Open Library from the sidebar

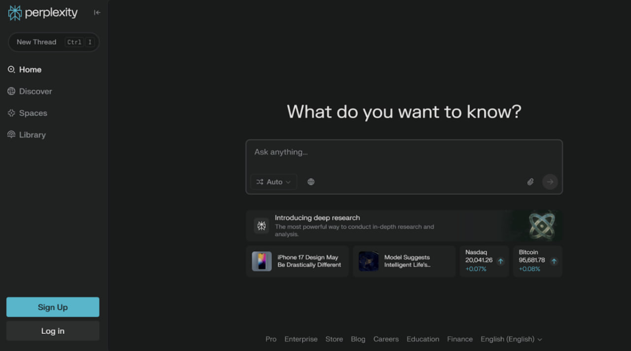pyautogui.click(x=32, y=135)
